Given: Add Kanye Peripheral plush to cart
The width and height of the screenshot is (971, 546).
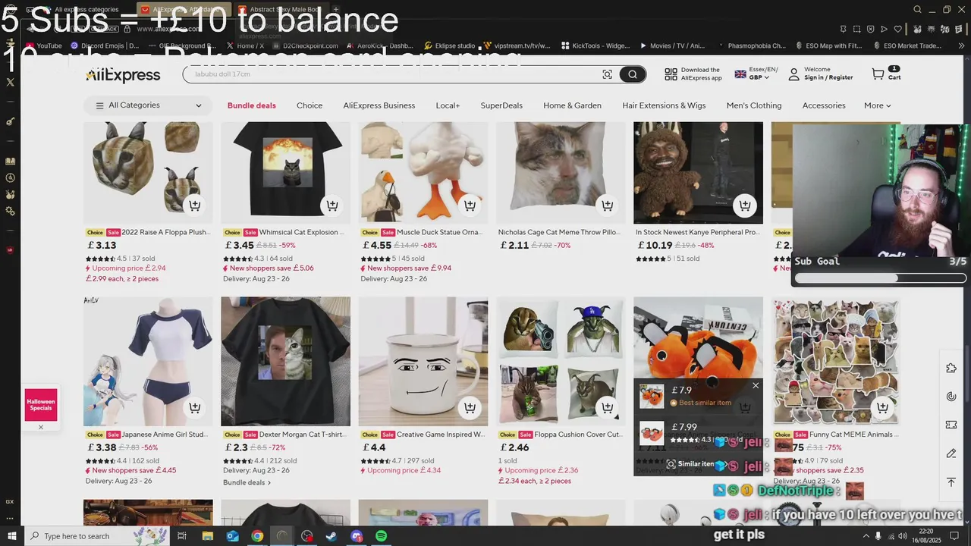Looking at the screenshot, I should click(x=745, y=206).
